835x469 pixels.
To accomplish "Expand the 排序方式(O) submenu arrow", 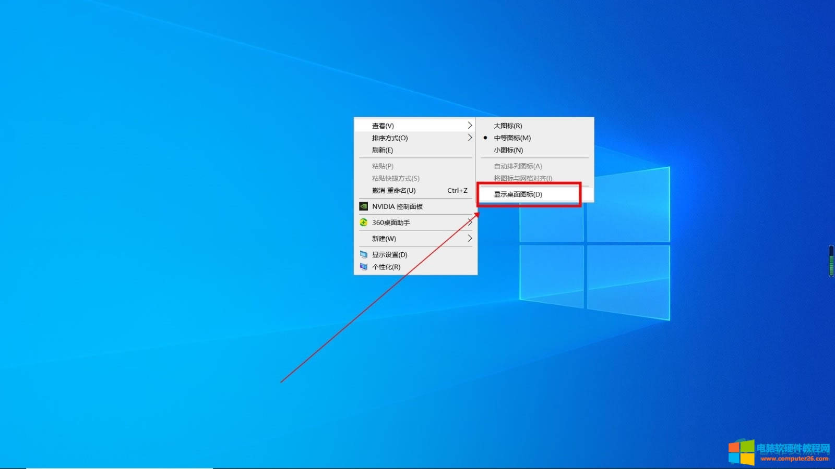I will click(x=470, y=138).
